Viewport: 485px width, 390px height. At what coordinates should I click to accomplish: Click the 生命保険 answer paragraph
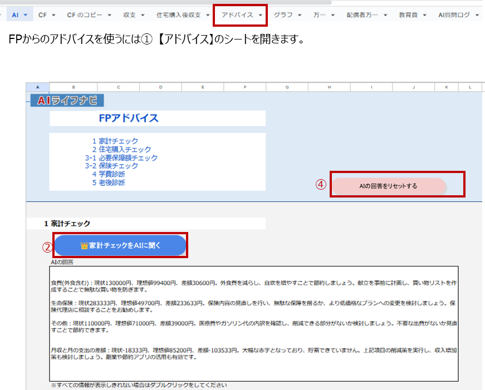253,306
